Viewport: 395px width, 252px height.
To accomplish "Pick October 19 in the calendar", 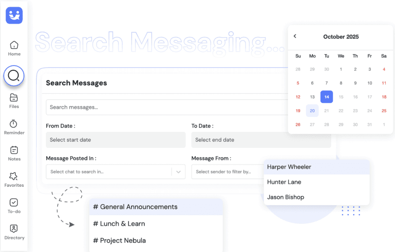I will 298,111.
